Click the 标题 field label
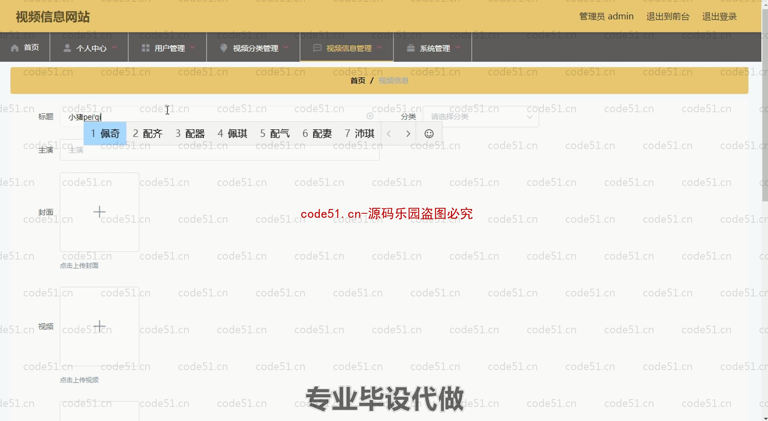Viewport: 768px width, 421px height. coord(46,117)
